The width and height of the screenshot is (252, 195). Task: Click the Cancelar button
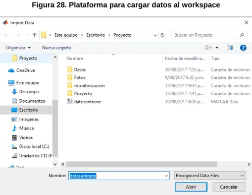click(x=229, y=187)
